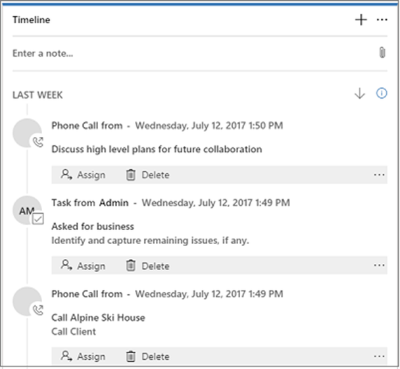Open the Timeline header more options ellipsis

[x=382, y=20]
